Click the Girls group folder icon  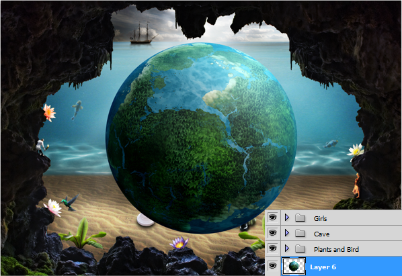tap(300, 218)
